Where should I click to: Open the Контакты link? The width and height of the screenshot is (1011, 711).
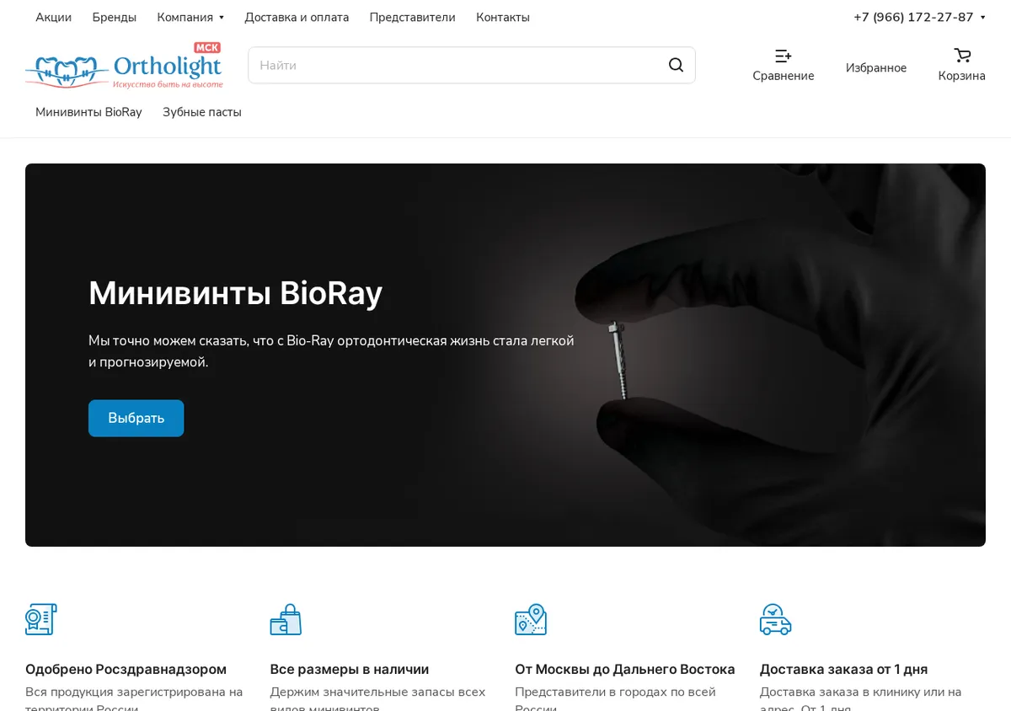503,17
